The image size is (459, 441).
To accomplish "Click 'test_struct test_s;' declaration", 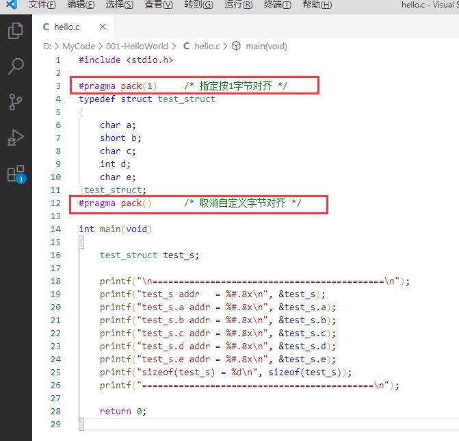I will [149, 255].
